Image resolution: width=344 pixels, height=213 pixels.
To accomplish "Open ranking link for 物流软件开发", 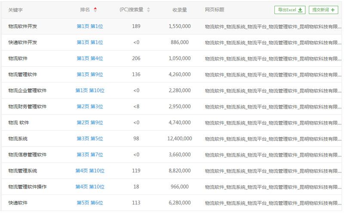I will 90,27.
